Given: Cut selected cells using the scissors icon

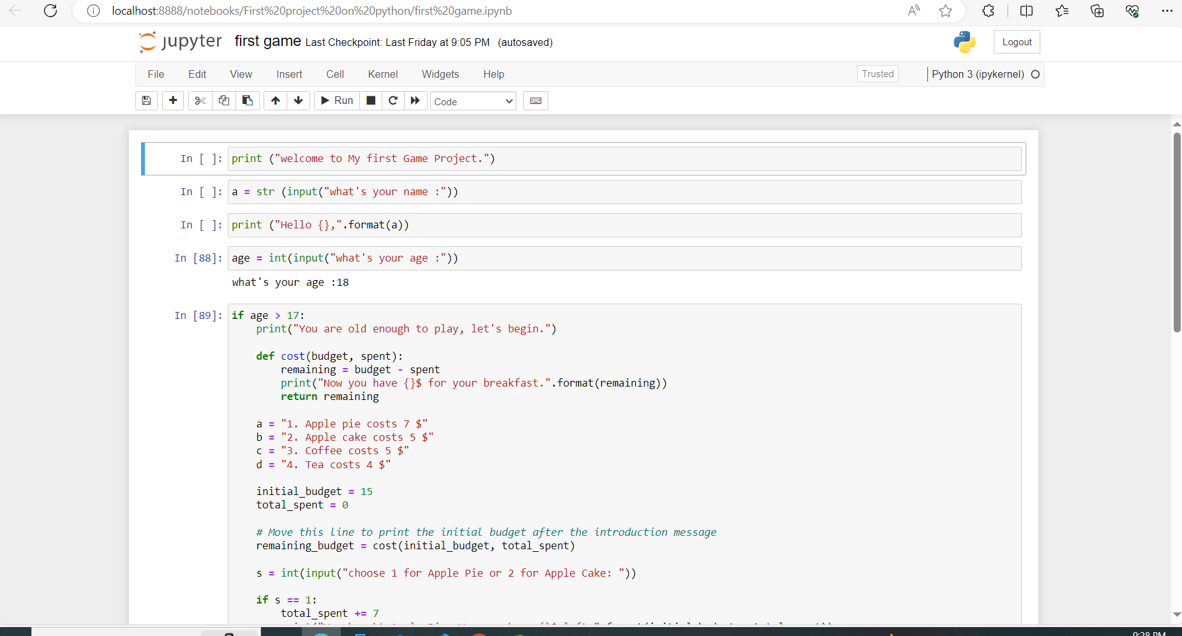Looking at the screenshot, I should 200,101.
